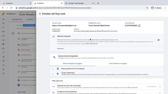Click stream URL https://victorpeinadodigital.com
The image size is (168, 94).
(x=64, y=26)
